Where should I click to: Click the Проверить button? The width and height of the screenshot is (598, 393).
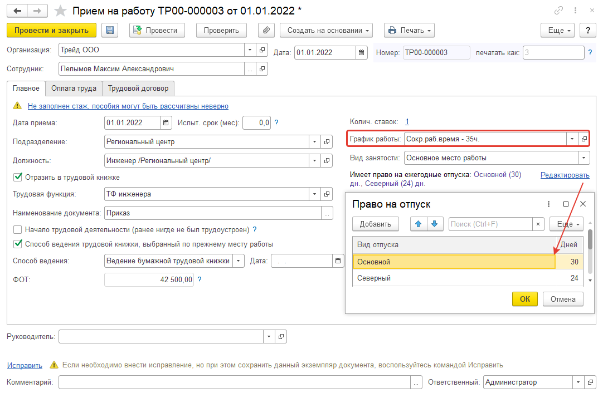pyautogui.click(x=221, y=30)
